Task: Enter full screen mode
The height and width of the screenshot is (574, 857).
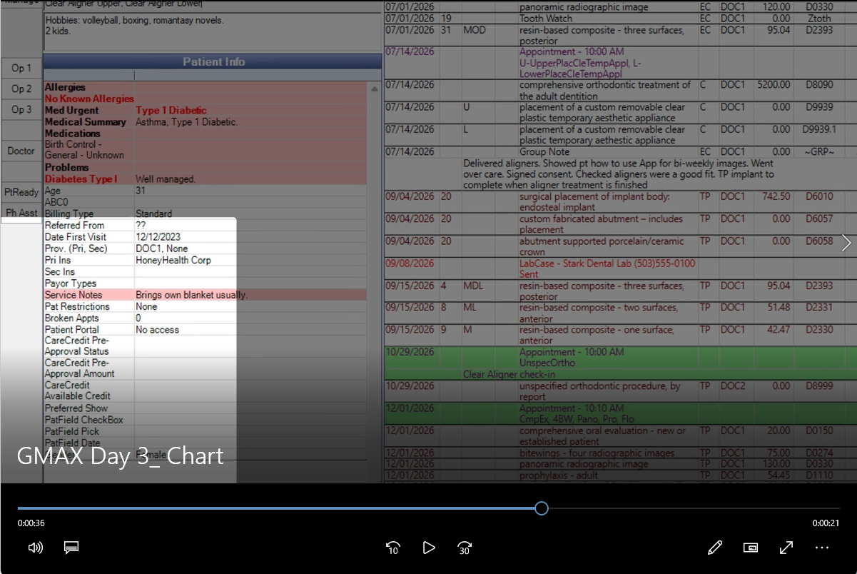Action: point(786,548)
